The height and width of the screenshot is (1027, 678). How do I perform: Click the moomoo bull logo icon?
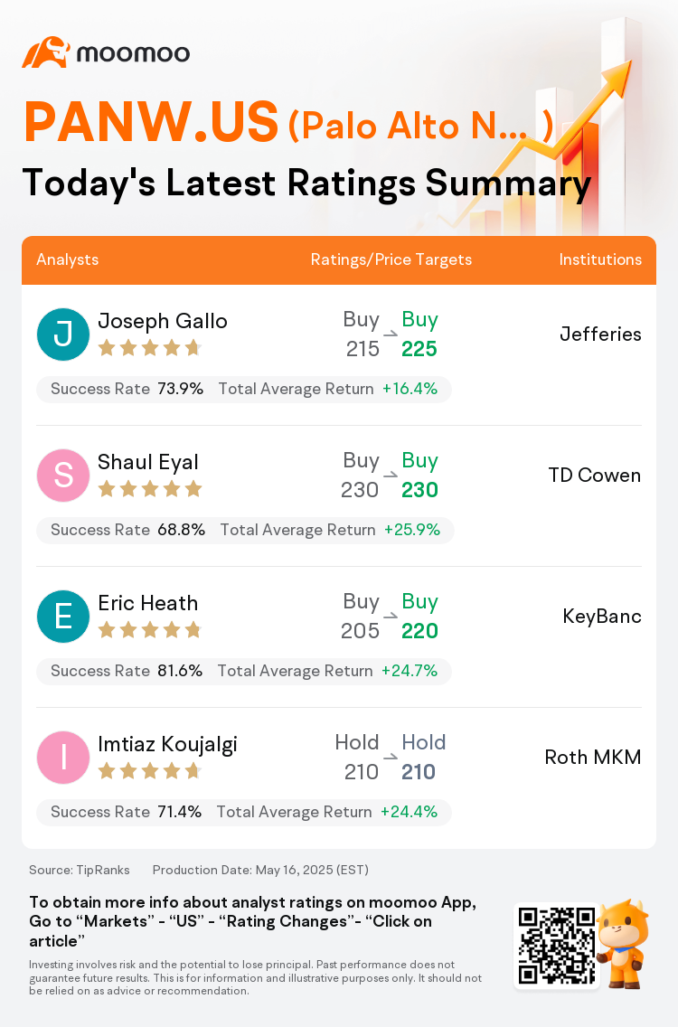point(46,52)
